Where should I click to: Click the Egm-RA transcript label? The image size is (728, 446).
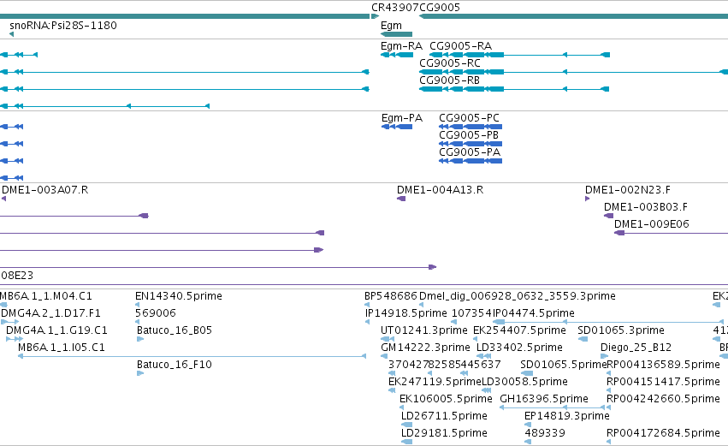coord(401,46)
